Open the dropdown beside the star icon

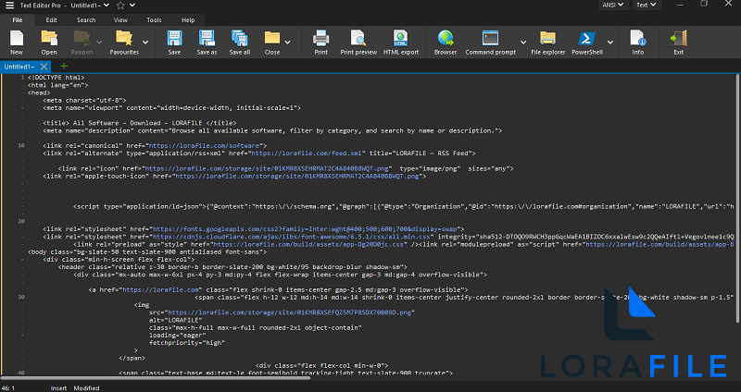pos(132,6)
